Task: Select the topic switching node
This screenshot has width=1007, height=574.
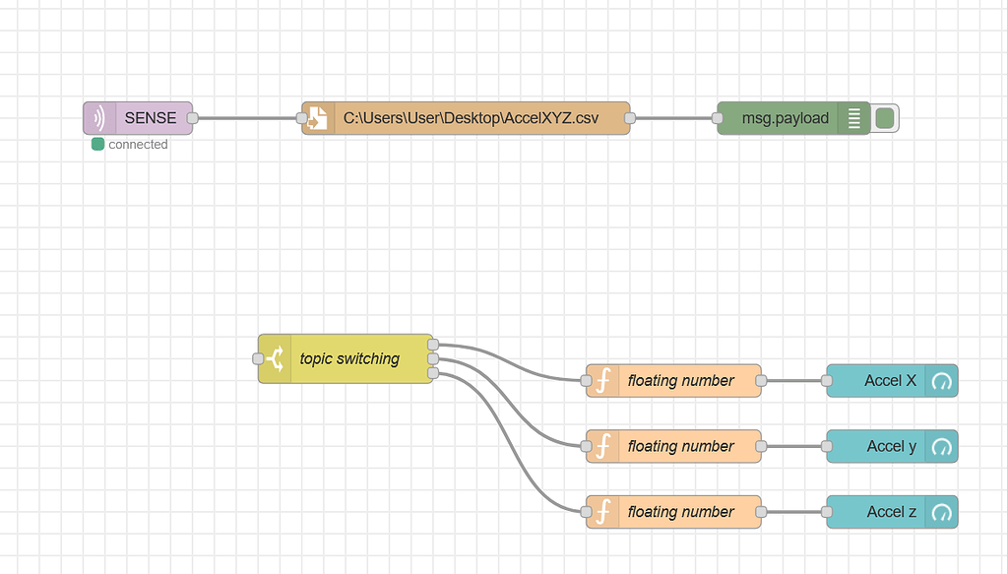Action: [349, 358]
